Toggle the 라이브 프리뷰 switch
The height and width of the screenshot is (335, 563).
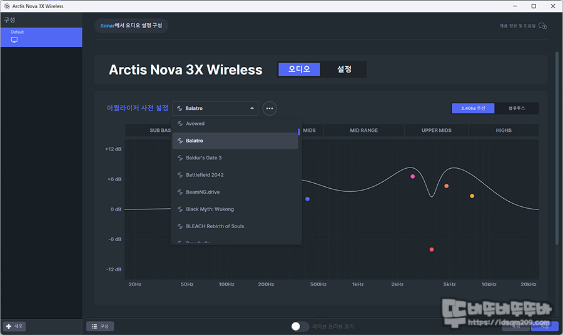click(300, 326)
